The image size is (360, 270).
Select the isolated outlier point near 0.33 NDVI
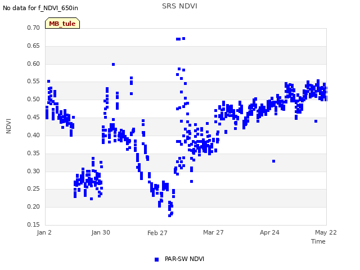(x=274, y=161)
